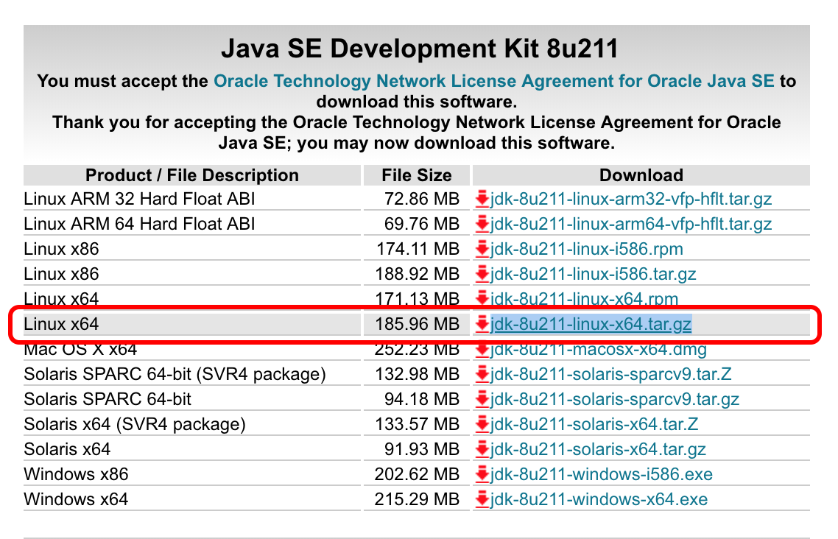Viewport: 838px width, 539px height.
Task: Click the 174.11 MB file size cell
Action: (x=418, y=249)
